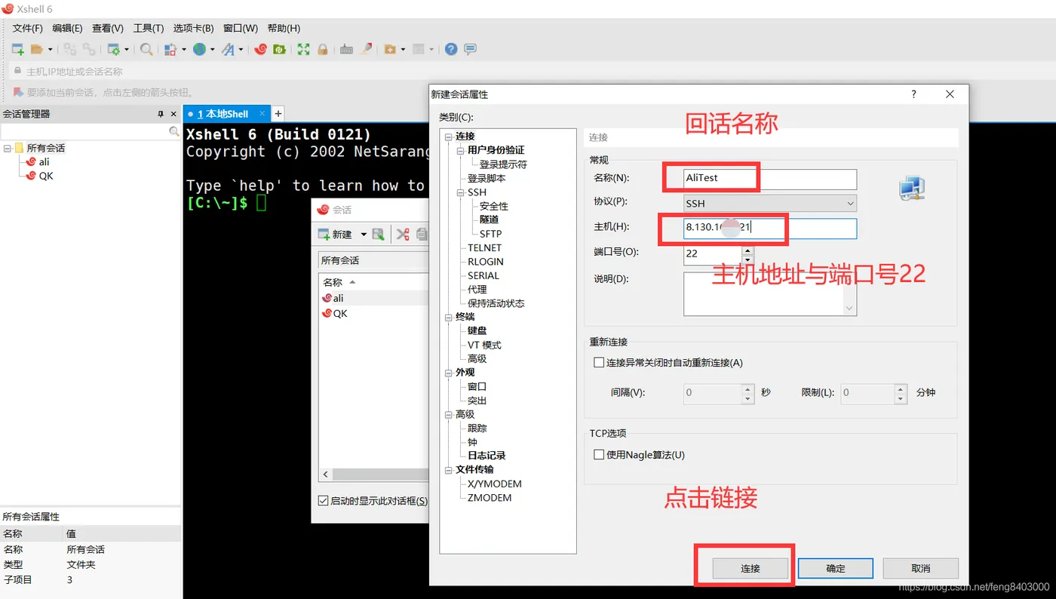Click the chat feedback bubble icon
Viewport: 1056px width, 599px height.
[470, 49]
